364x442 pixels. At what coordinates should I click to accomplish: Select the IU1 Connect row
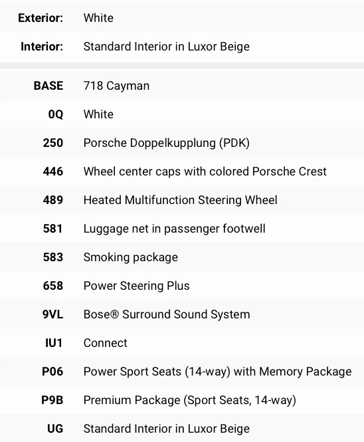[182, 343]
